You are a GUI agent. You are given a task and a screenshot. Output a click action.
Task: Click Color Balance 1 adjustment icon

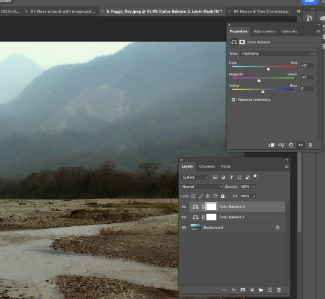pyautogui.click(x=196, y=217)
